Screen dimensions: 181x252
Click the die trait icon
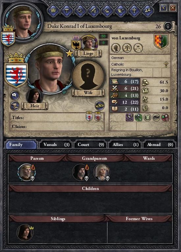[x=147, y=117]
